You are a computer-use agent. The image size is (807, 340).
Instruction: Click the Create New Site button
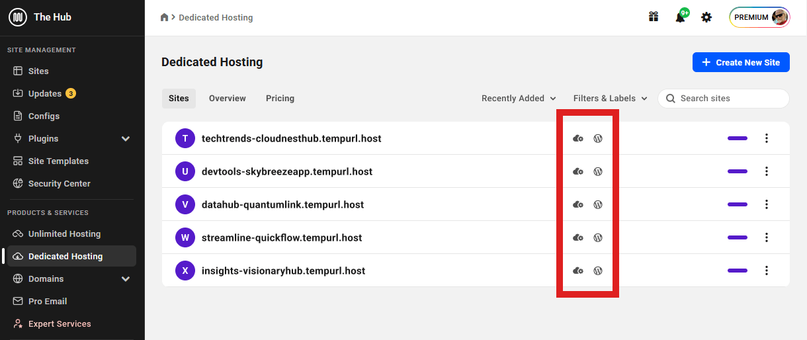point(741,62)
